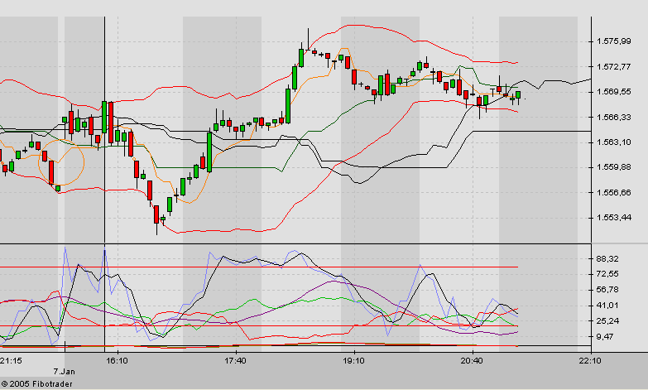This screenshot has width=648, height=390.
Task: Select the 19:10 time axis label
Action: click(x=354, y=361)
